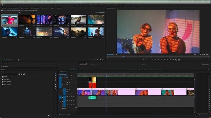
Task: Click the timeline horizontal zoom scroll bar
Action: coord(65,115)
